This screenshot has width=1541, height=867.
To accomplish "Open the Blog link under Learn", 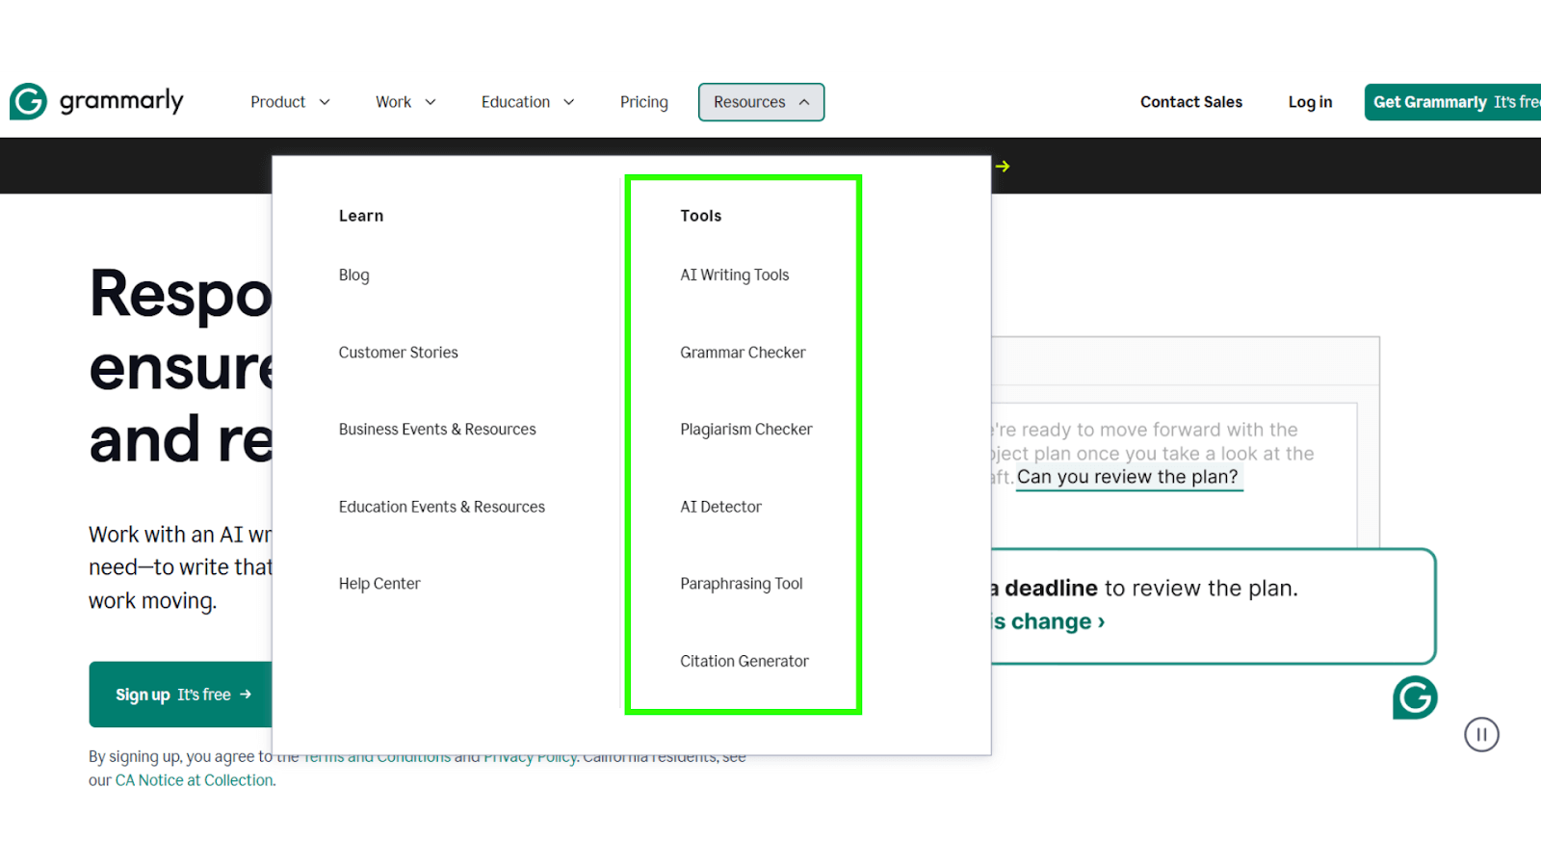I will pyautogui.click(x=353, y=276).
